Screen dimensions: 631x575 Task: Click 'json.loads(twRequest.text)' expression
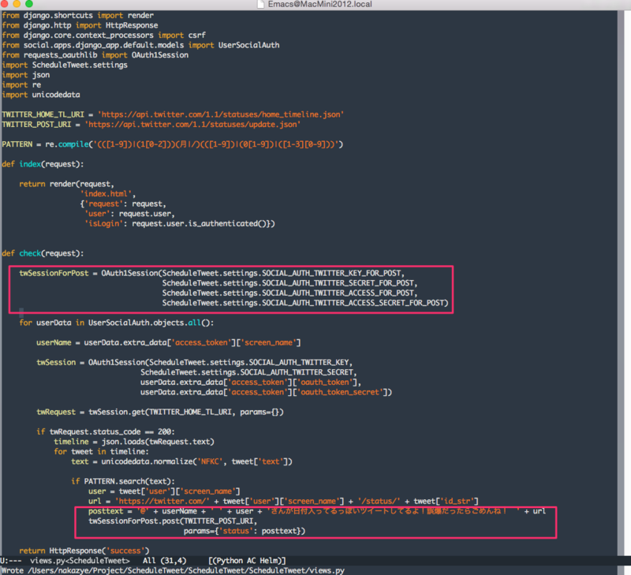158,442
